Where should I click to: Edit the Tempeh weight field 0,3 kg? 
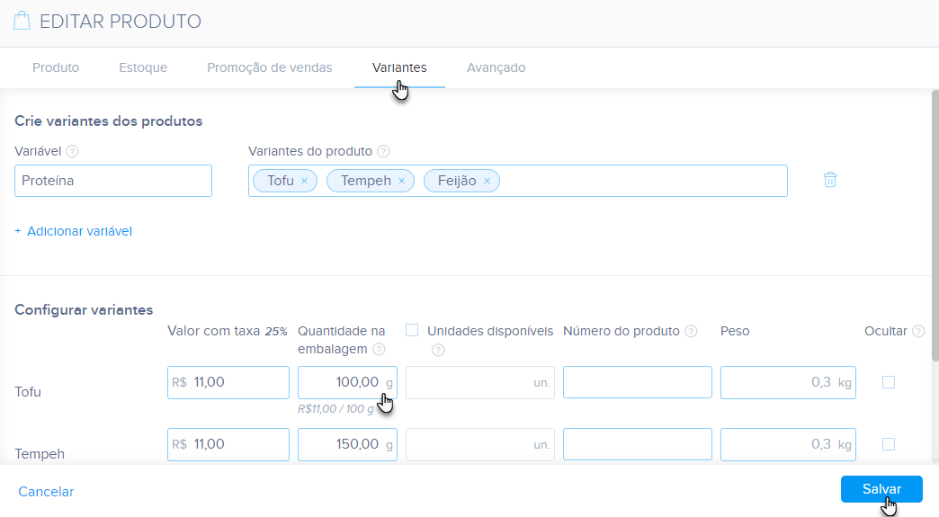(788, 444)
